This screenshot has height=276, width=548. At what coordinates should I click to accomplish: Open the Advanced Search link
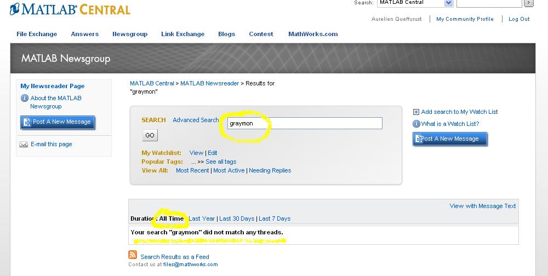tap(196, 120)
